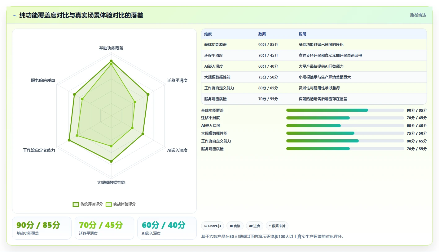Click the 工作流自定义能力 axis label on the radar chart
The width and height of the screenshot is (439, 252).
coord(39,150)
